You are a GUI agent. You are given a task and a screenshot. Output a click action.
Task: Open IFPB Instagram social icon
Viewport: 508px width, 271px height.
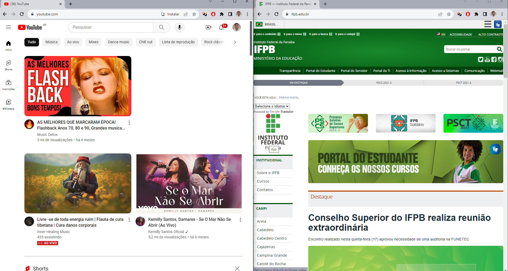point(500,59)
